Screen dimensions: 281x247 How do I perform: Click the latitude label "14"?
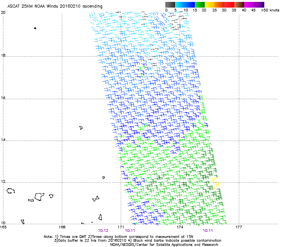[x=3, y=140]
